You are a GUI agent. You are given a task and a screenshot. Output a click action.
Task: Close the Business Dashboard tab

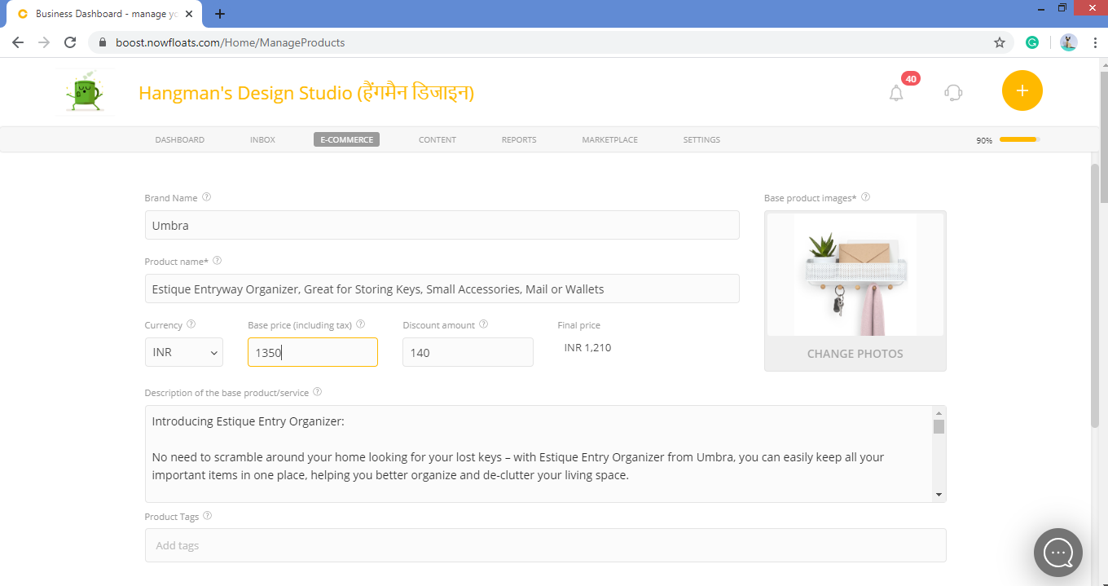[191, 14]
